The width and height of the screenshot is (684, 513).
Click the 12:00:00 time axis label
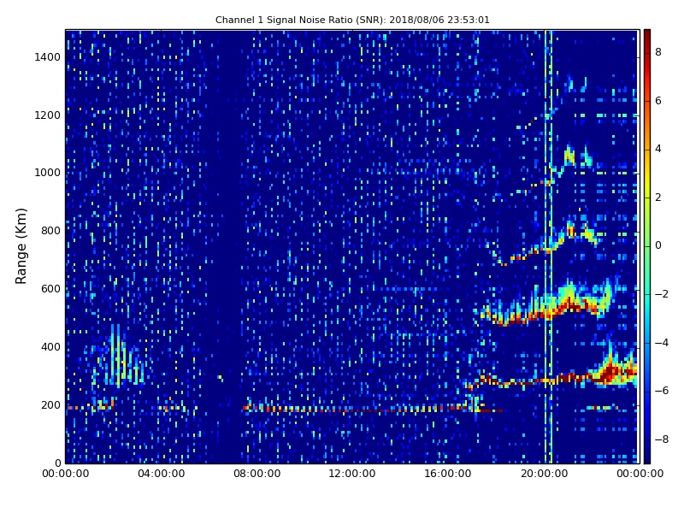(352, 474)
